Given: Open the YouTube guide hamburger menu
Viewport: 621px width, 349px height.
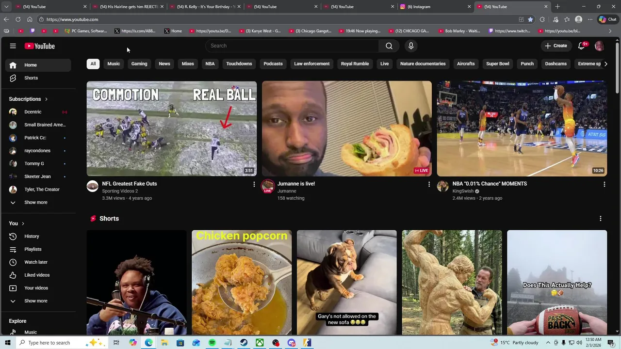Looking at the screenshot, I should (x=13, y=46).
